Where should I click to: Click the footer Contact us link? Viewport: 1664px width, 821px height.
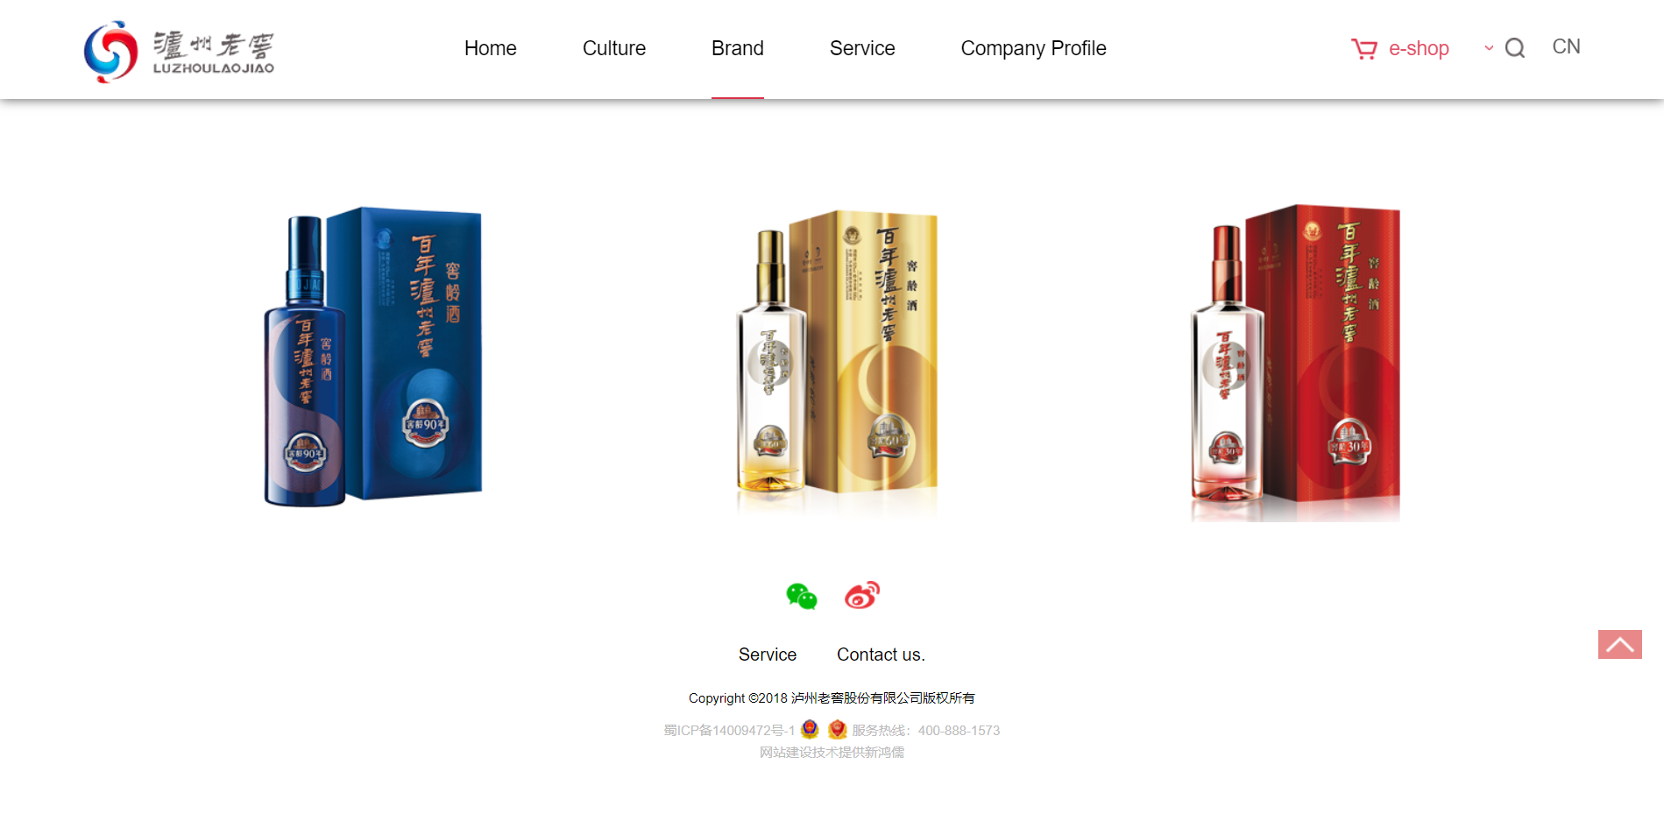pos(881,655)
